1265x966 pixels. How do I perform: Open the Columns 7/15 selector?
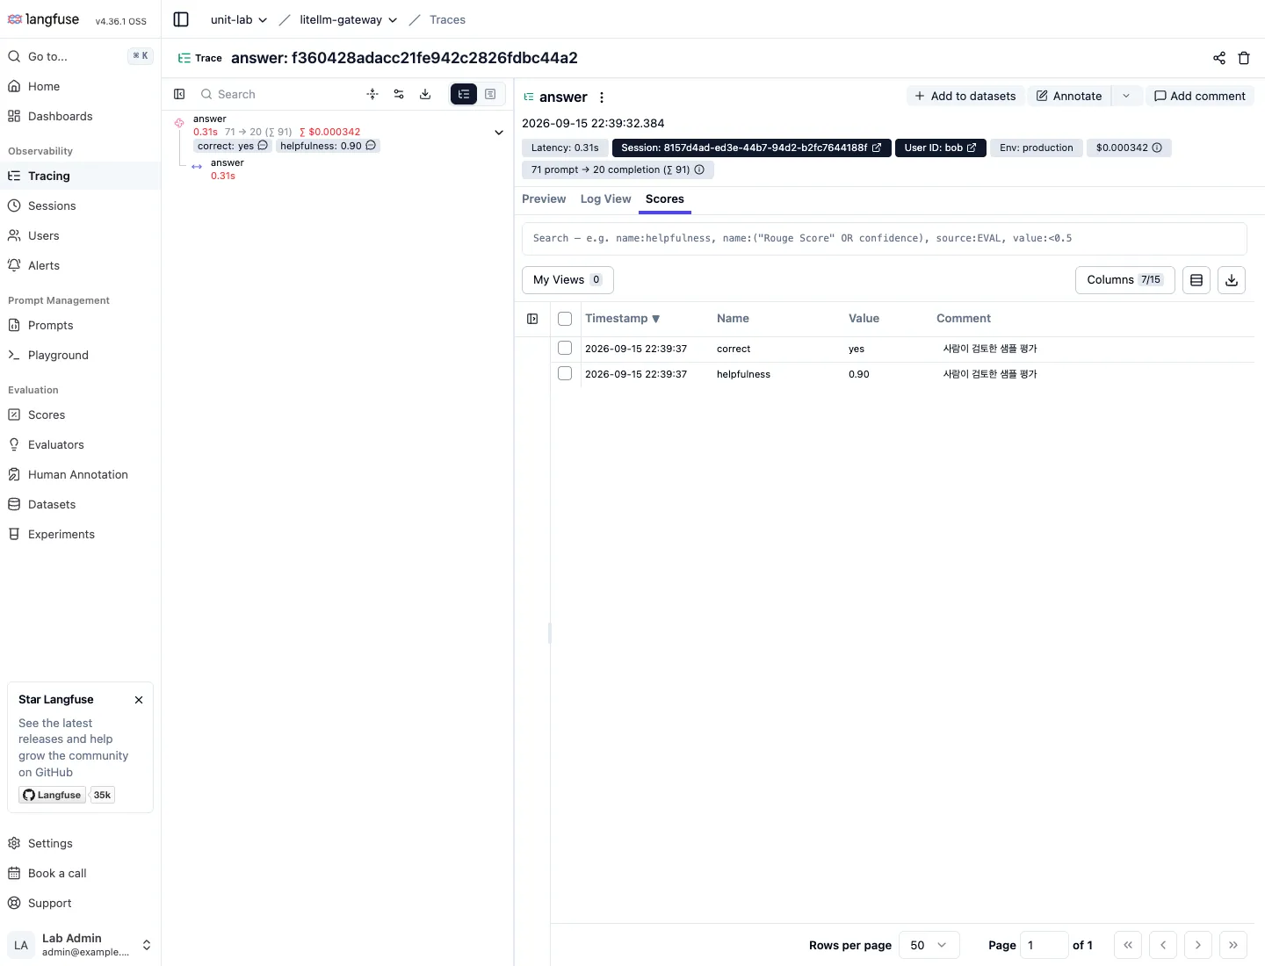pyautogui.click(x=1124, y=280)
